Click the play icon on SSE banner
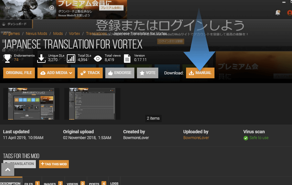 click(x=52, y=8)
